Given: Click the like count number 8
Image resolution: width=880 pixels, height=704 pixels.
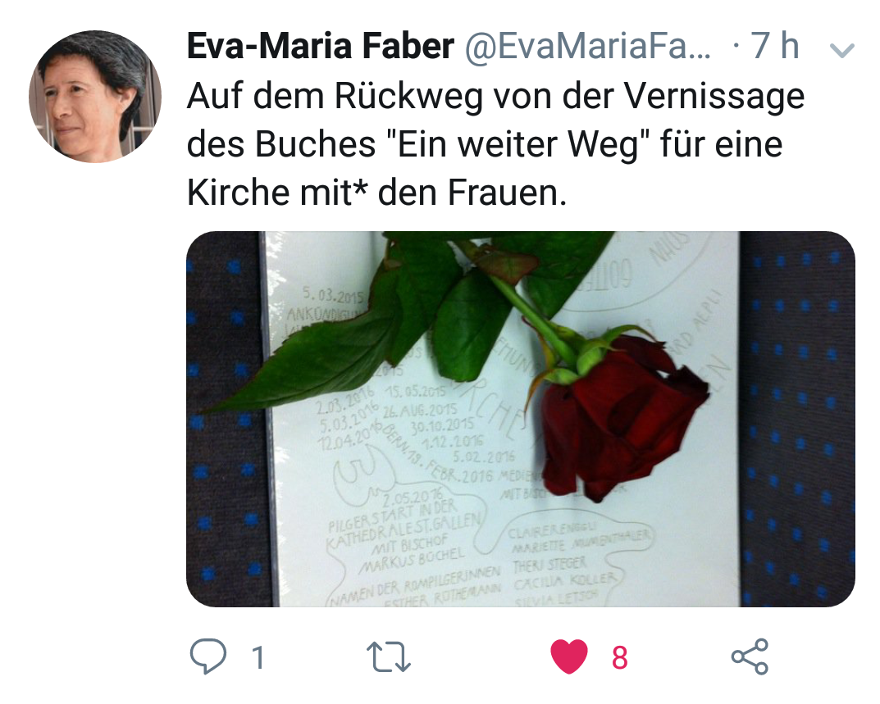Looking at the screenshot, I should (619, 657).
